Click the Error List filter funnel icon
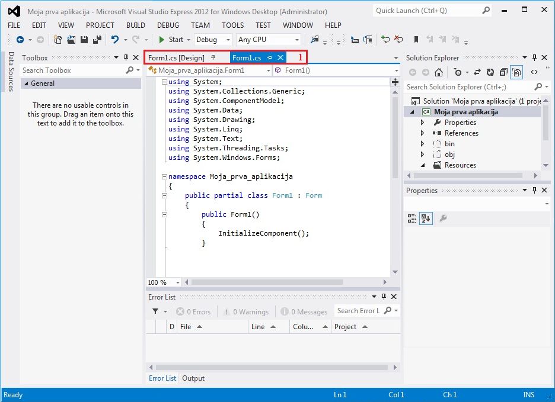The image size is (555, 402). (x=155, y=311)
